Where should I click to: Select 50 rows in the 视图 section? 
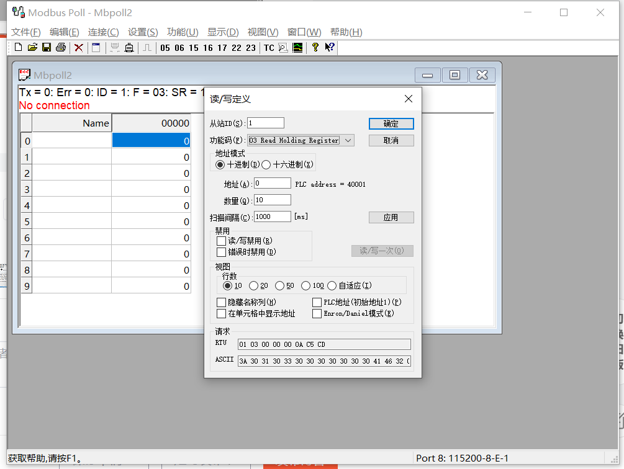click(x=279, y=286)
